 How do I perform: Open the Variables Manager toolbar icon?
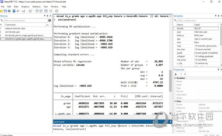[46, 11]
